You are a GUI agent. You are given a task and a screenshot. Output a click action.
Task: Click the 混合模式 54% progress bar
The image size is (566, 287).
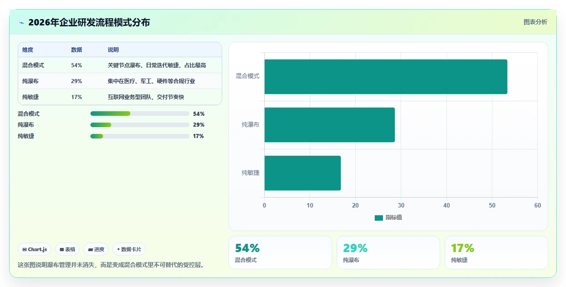pos(140,114)
